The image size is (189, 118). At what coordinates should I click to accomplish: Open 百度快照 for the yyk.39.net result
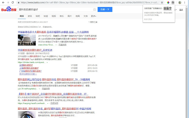point(46,88)
